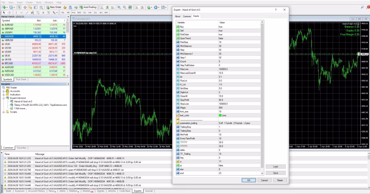This screenshot has height=194, width=370.
Task: Click scroll down arrow of inputs list
Action: (x=262, y=173)
